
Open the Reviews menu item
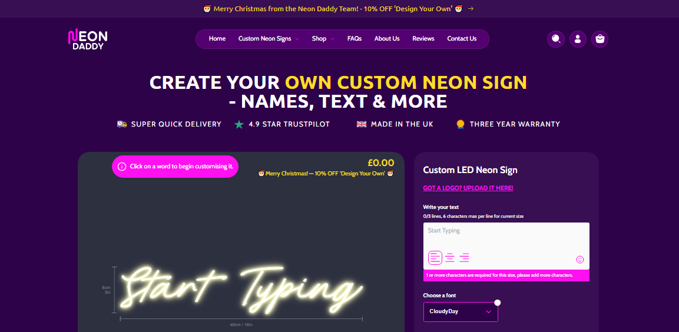(423, 38)
